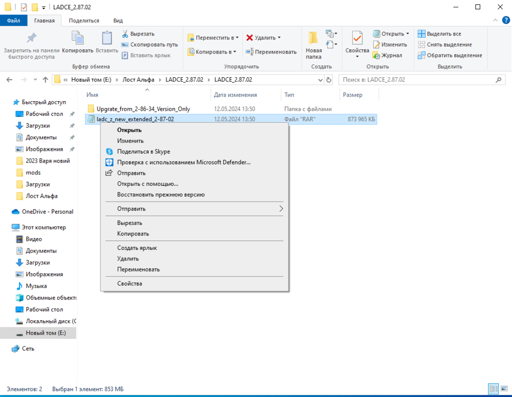
Task: Open Lost Alpha folder in Quick access
Action: (38, 196)
